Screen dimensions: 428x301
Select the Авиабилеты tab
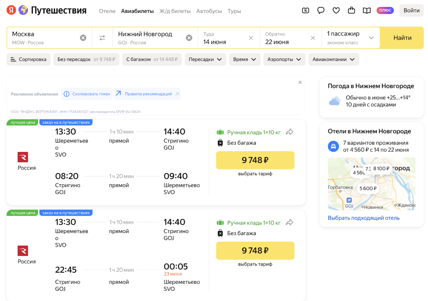coord(137,11)
